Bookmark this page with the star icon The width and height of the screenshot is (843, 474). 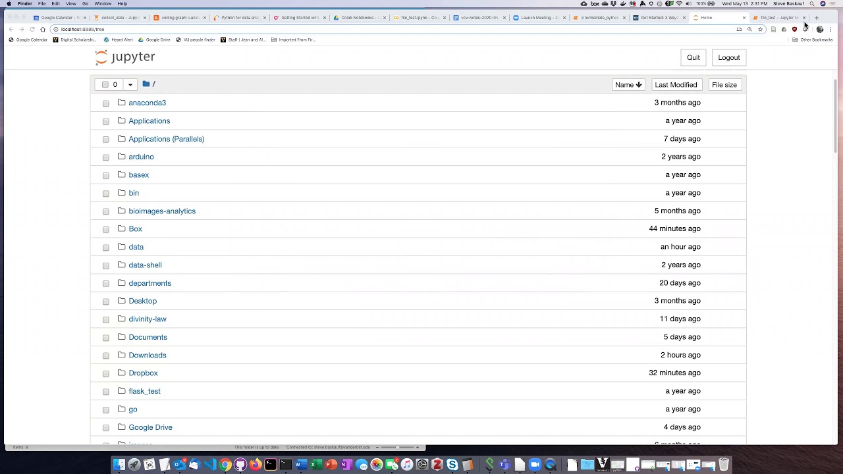point(760,29)
